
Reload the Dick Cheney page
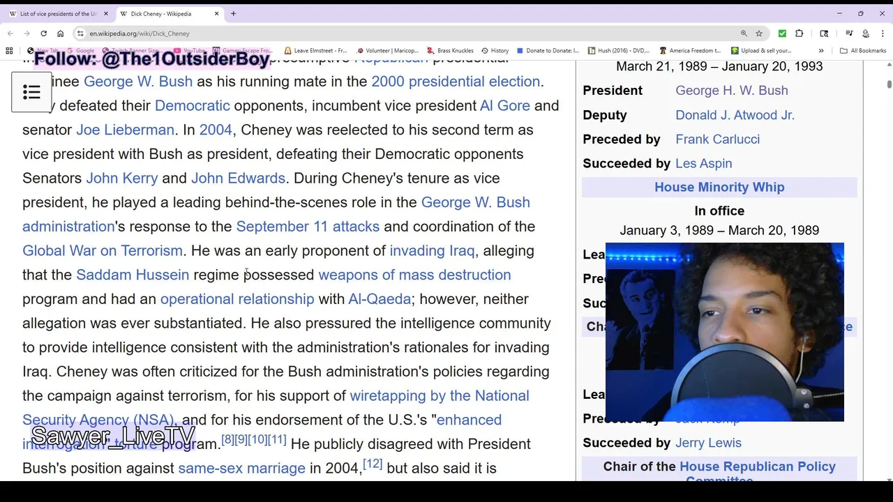pos(43,33)
